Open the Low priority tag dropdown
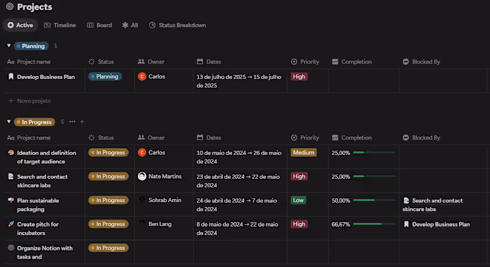490x267 pixels. click(298, 200)
